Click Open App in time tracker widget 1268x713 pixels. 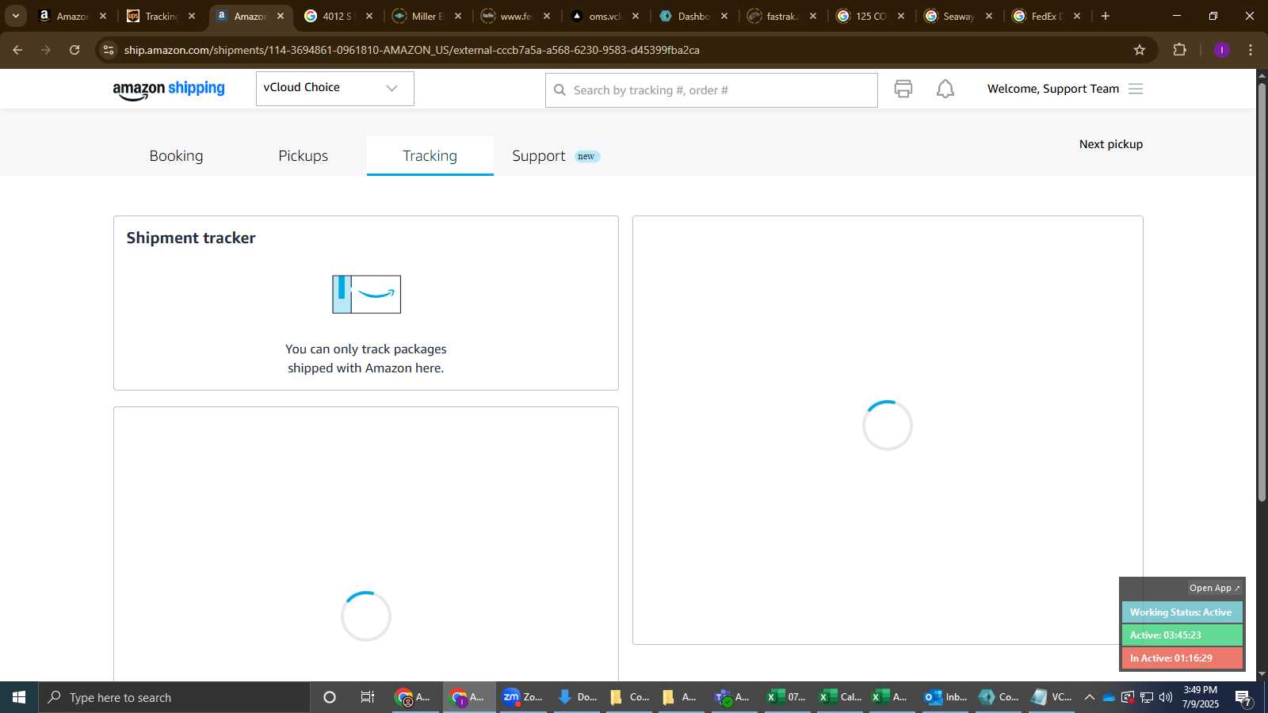click(1214, 588)
